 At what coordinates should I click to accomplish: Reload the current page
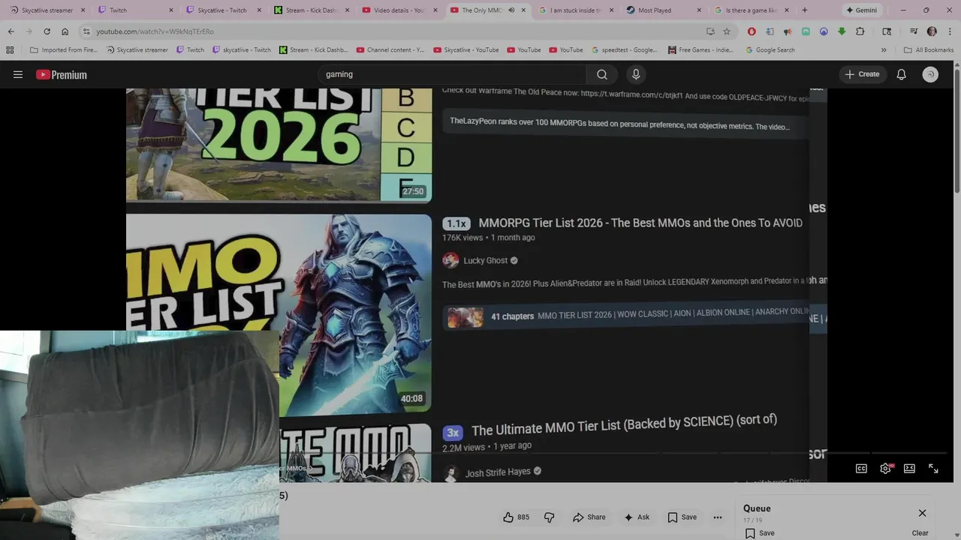[47, 31]
